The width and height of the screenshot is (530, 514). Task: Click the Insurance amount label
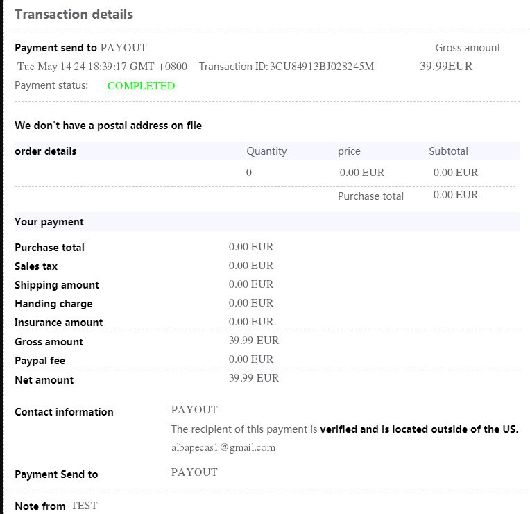click(x=59, y=323)
